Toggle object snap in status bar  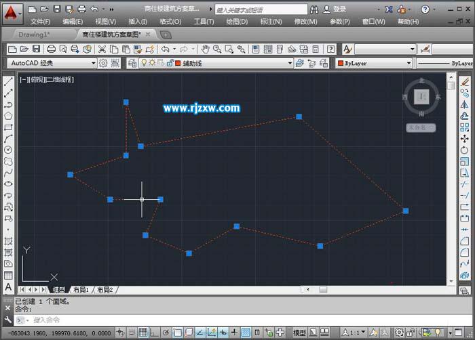point(177,333)
